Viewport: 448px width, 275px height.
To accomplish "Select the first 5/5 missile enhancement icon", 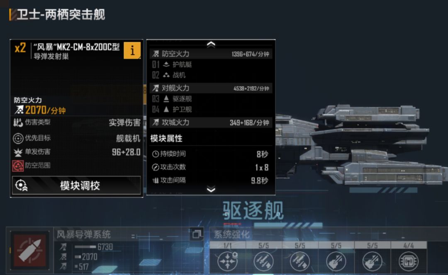I will click(263, 261).
